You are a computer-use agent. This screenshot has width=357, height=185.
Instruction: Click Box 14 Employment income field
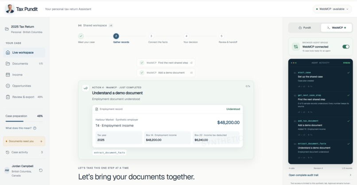pyautogui.click(x=167, y=138)
